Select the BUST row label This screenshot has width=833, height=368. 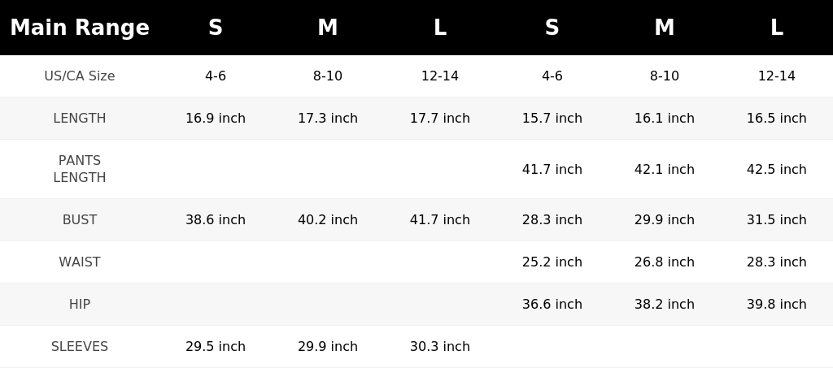coord(80,219)
